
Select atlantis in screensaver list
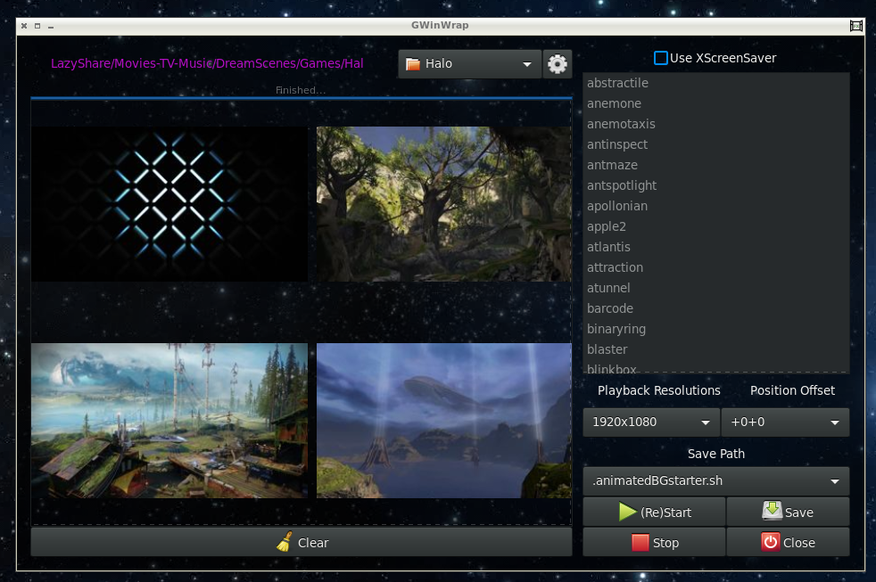715,247
